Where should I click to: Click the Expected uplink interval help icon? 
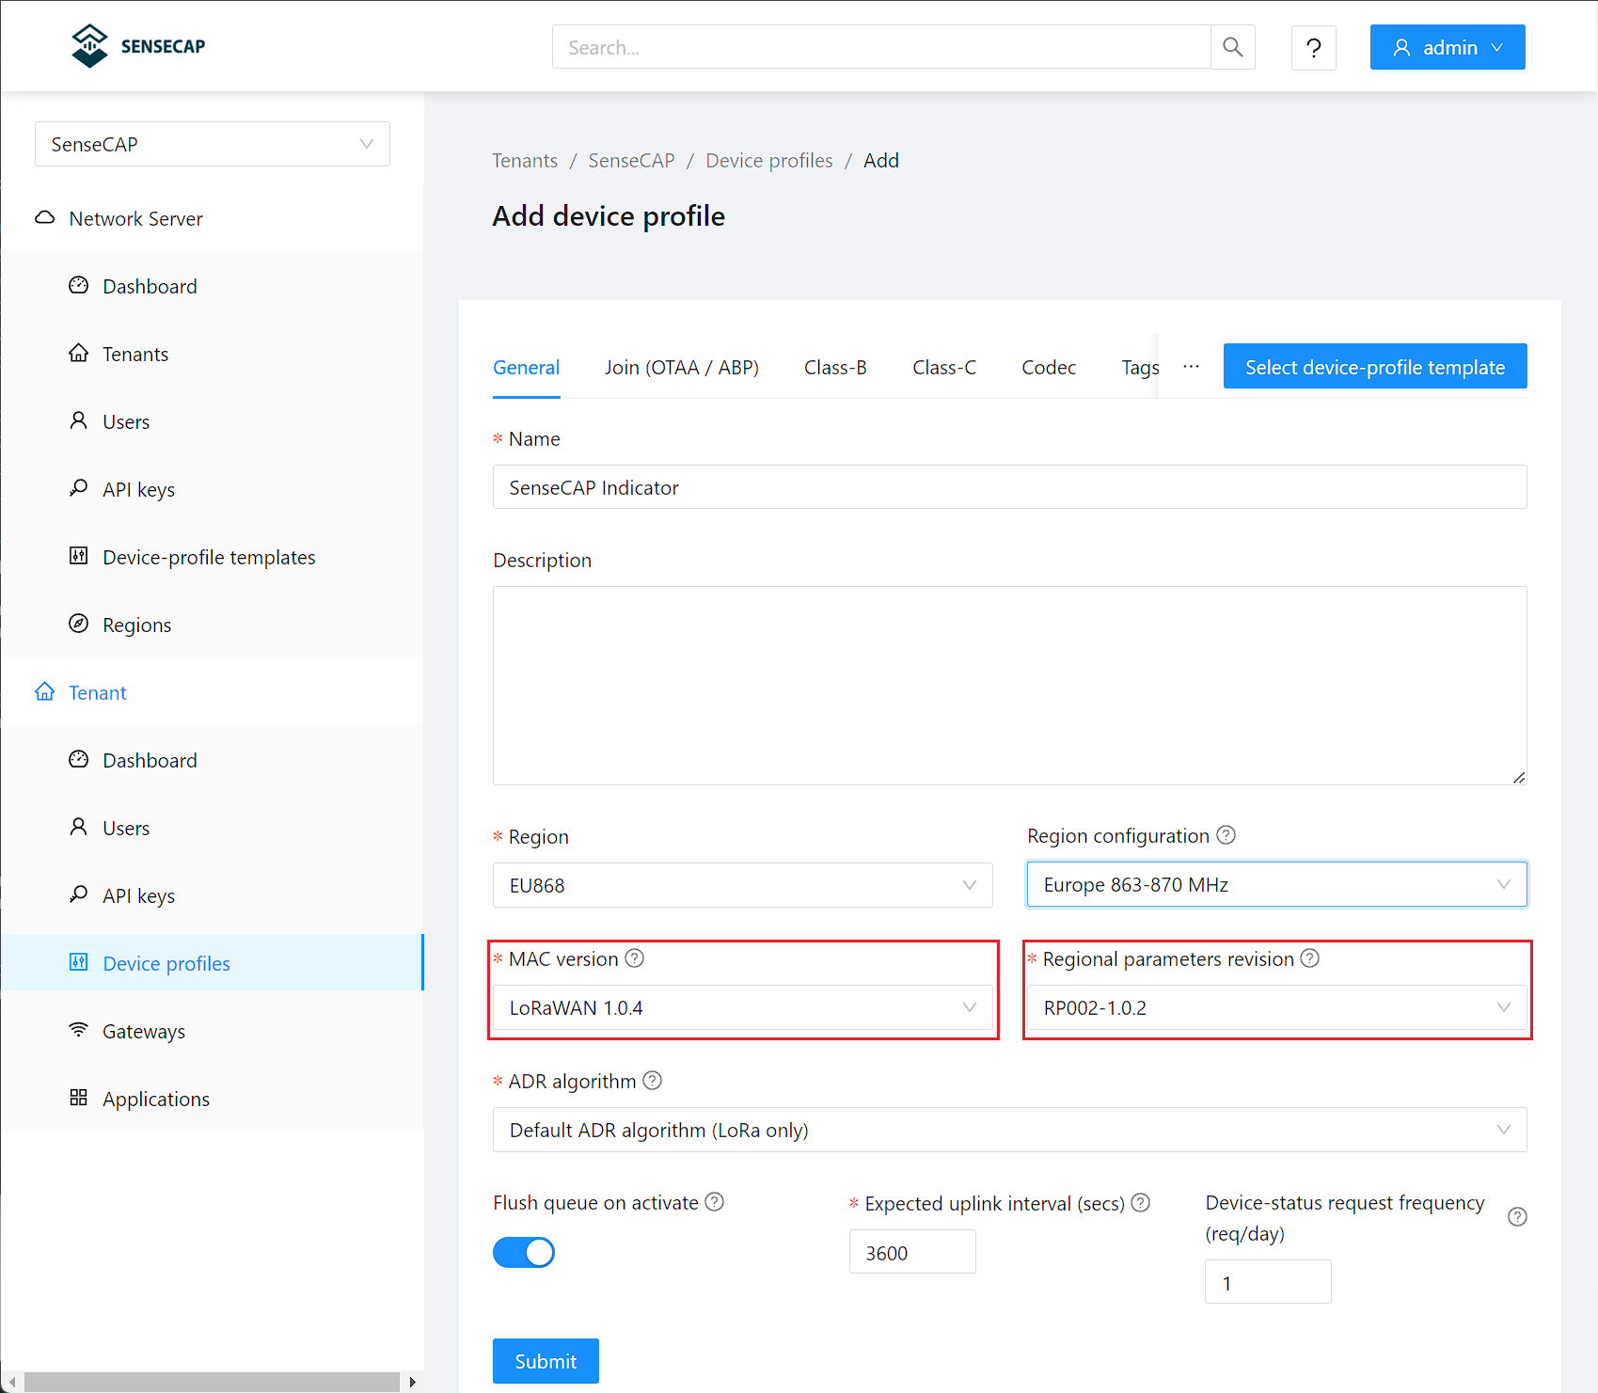pyautogui.click(x=1141, y=1203)
